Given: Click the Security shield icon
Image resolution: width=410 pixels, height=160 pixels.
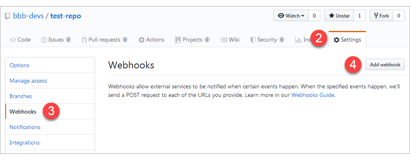Looking at the screenshot, I should click(253, 40).
